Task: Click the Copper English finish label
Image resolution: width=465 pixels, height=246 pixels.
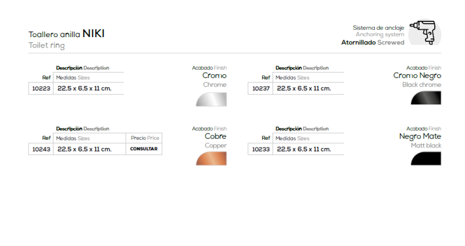Action: click(x=216, y=146)
